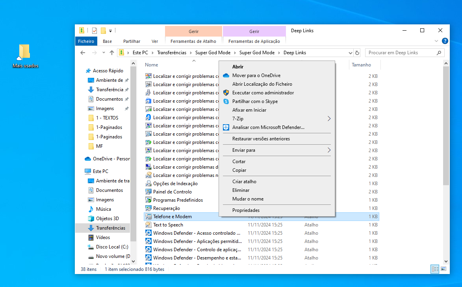Image resolution: width=462 pixels, height=287 pixels.
Task: Select Eliminar in context menu
Action: tap(241, 191)
